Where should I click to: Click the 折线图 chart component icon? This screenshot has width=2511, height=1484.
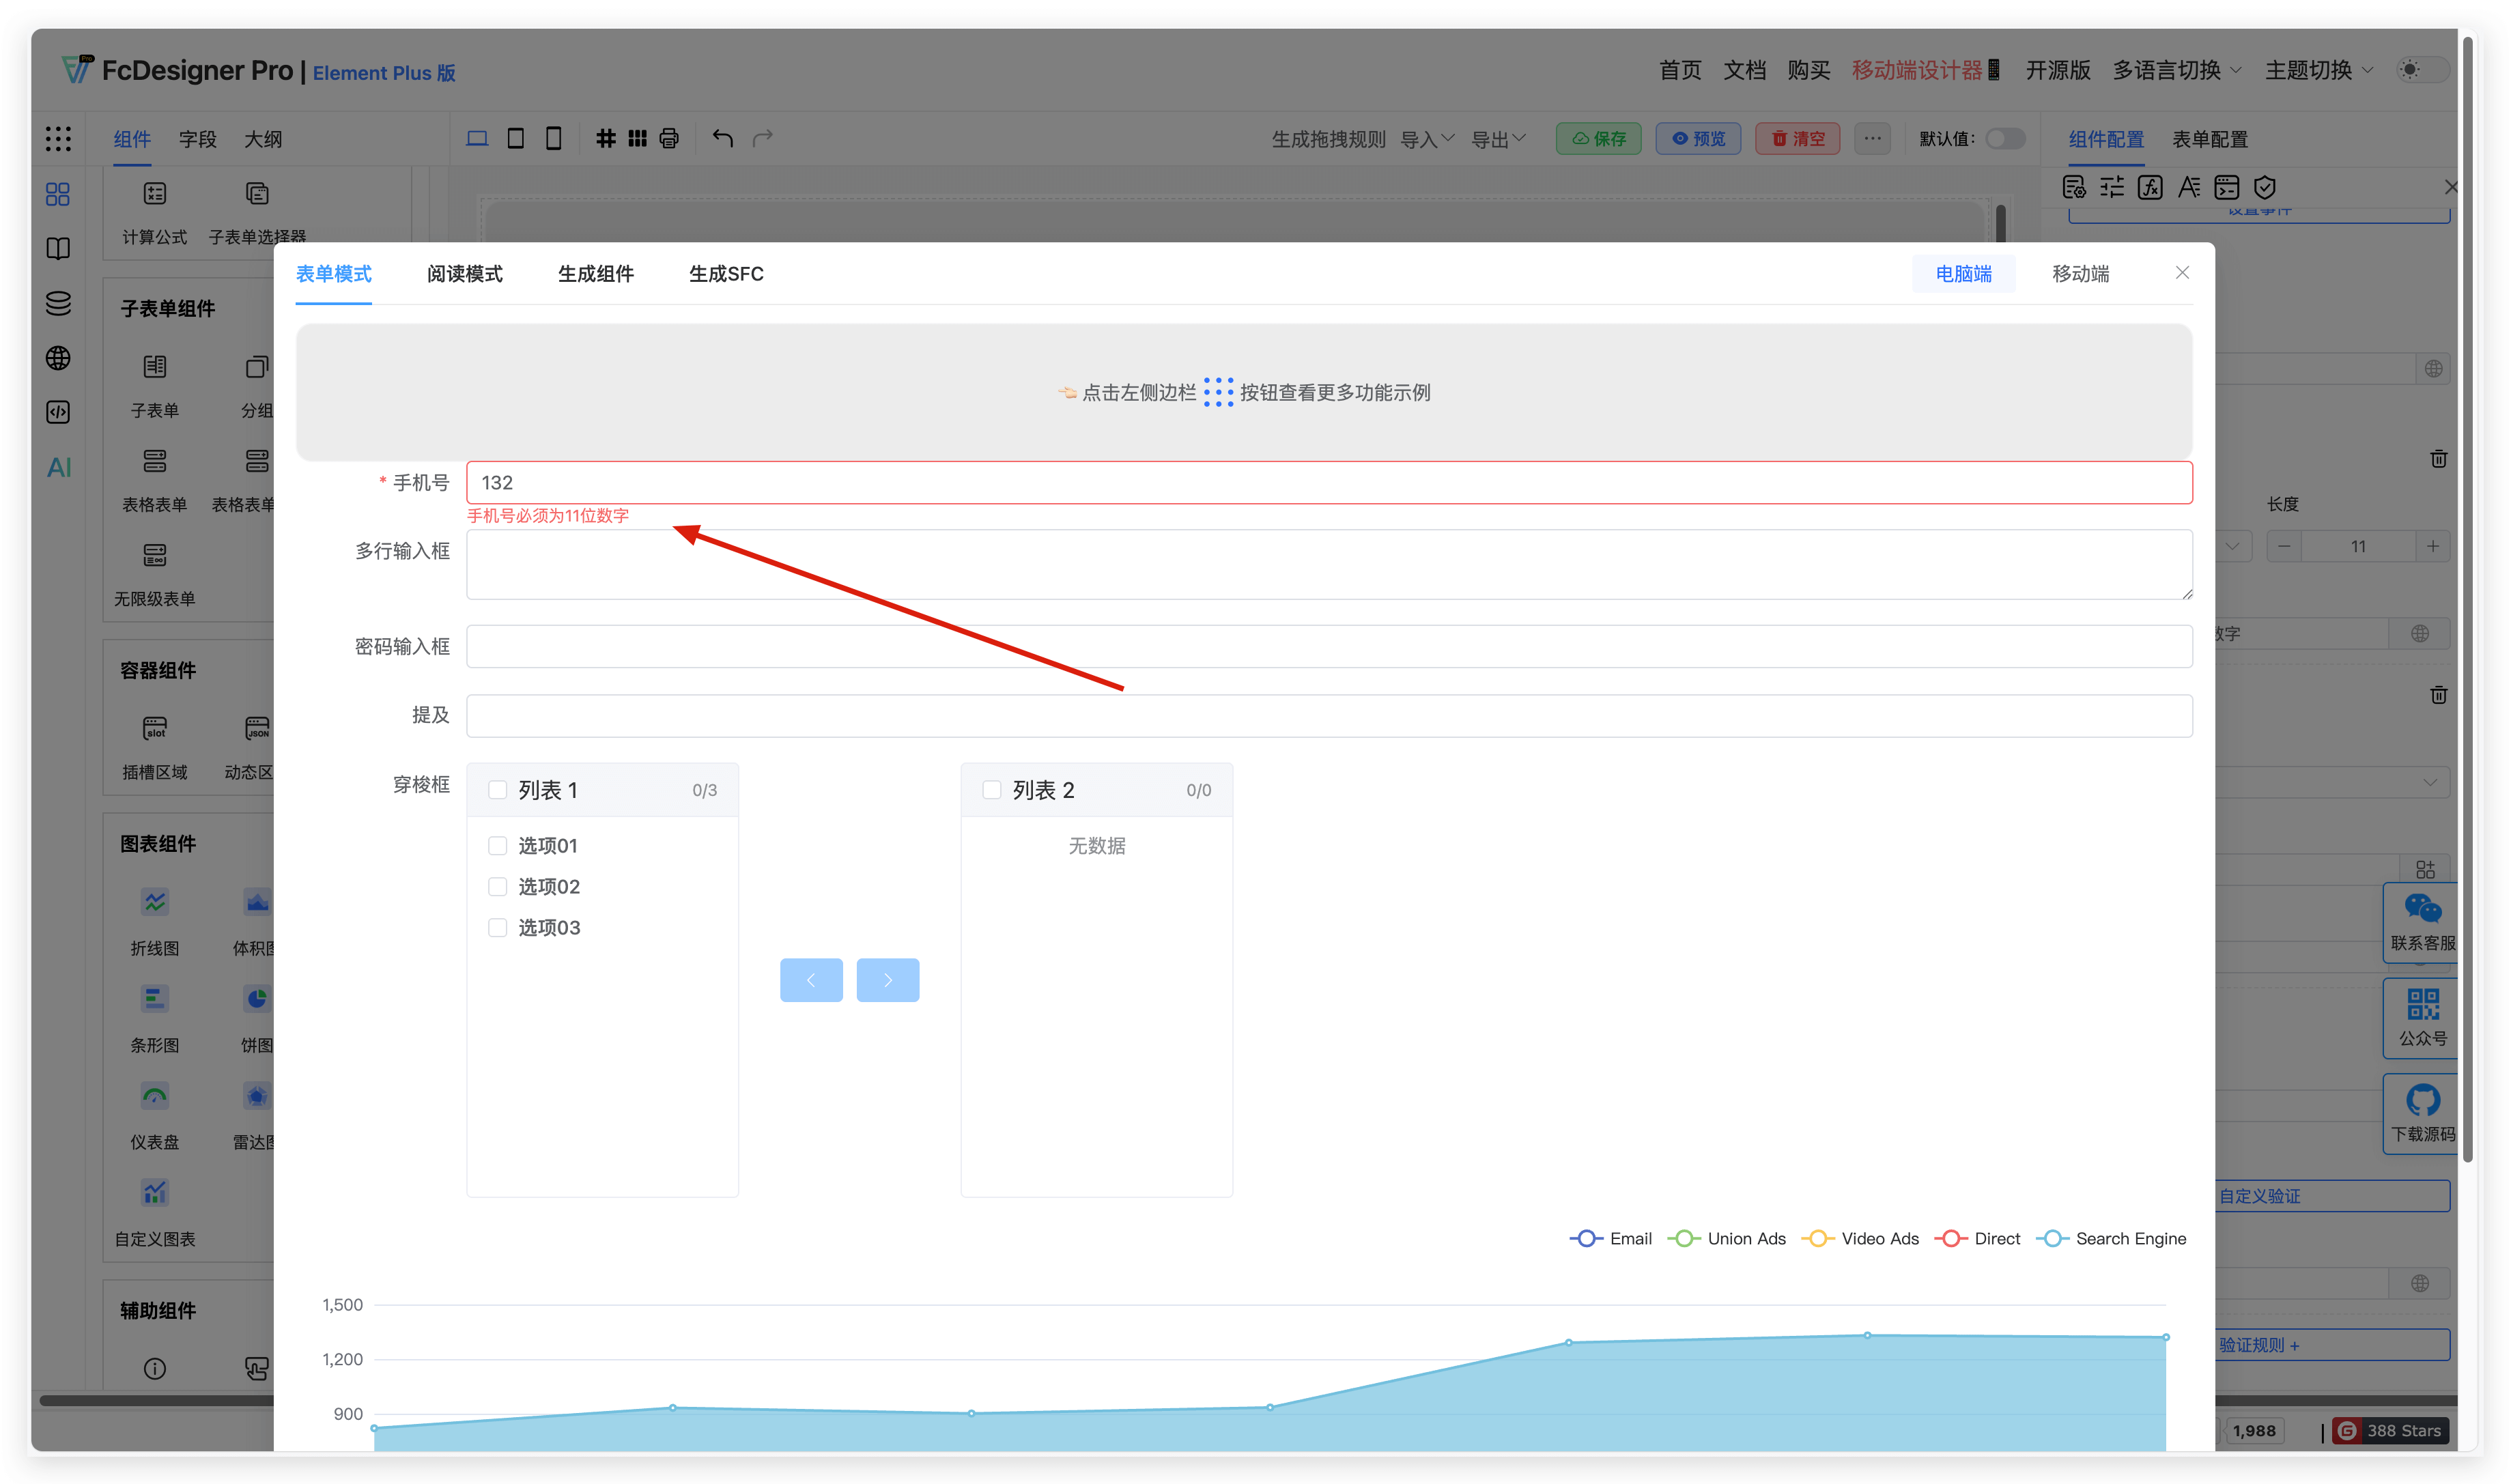(155, 902)
